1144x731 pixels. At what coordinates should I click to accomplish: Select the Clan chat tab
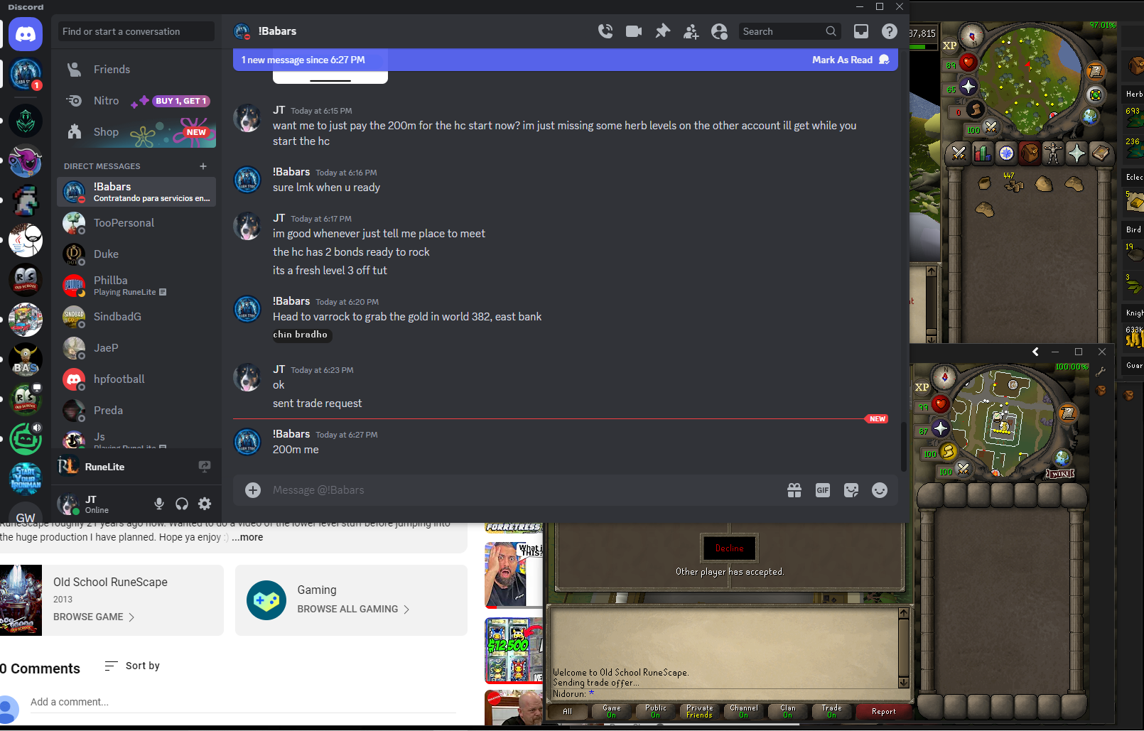(788, 711)
